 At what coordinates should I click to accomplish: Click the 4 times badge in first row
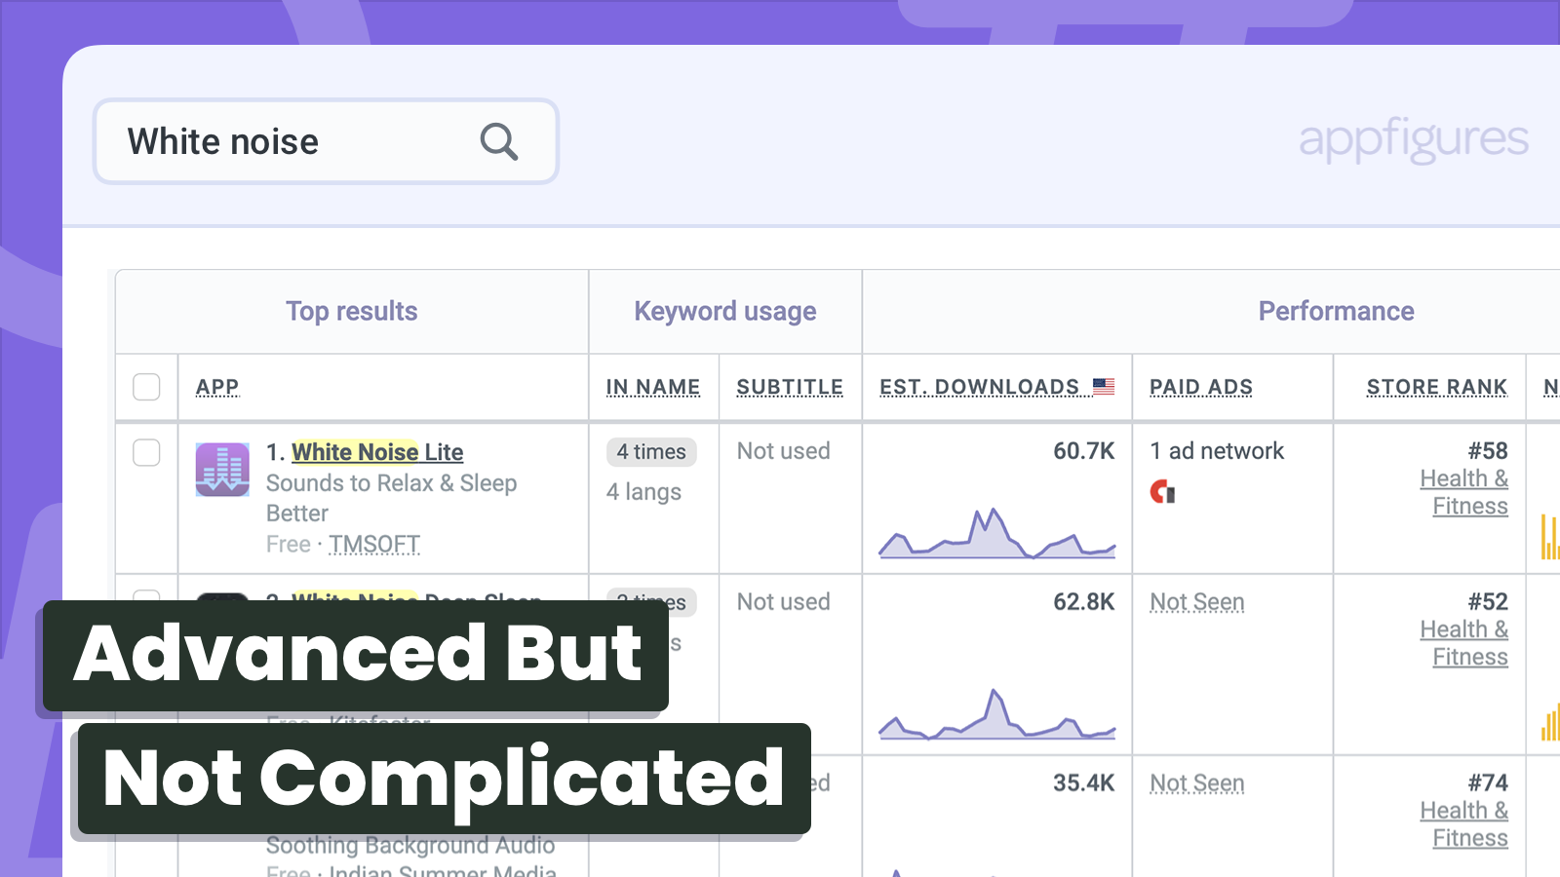651,452
